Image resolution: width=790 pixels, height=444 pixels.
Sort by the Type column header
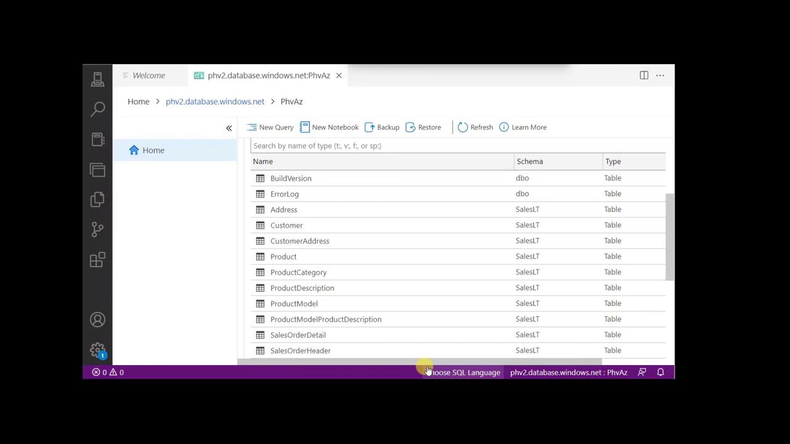(x=634, y=162)
